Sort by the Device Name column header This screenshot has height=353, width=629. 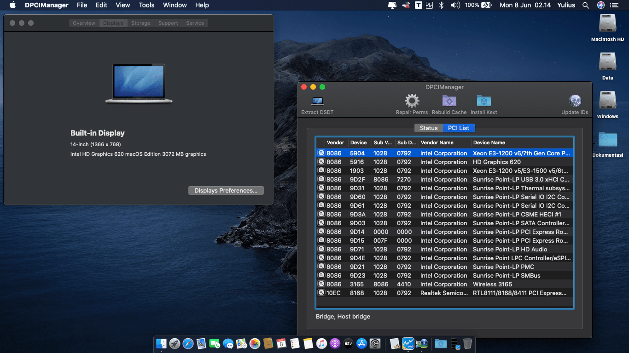coord(522,142)
